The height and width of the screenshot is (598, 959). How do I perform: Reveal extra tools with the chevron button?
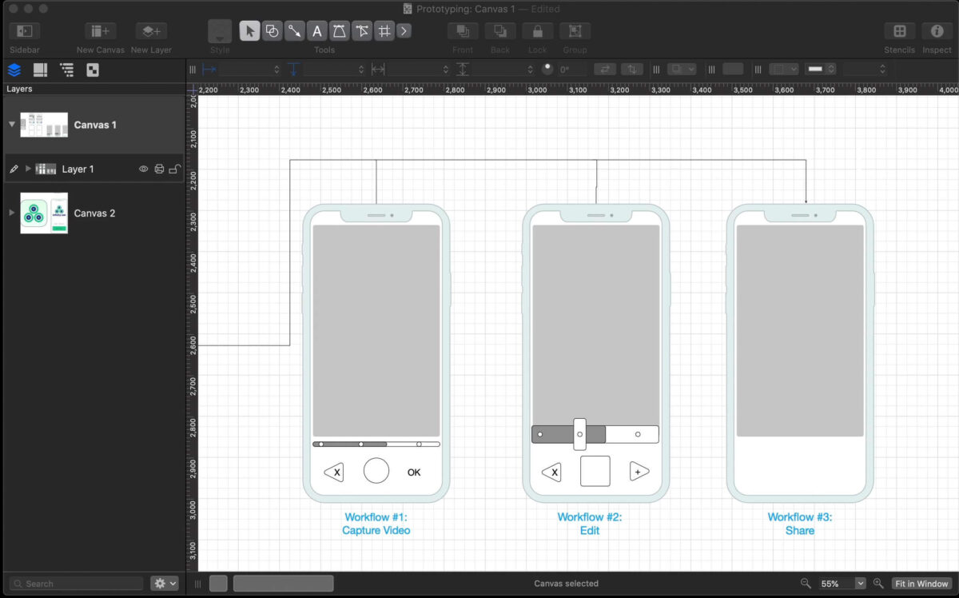point(404,30)
